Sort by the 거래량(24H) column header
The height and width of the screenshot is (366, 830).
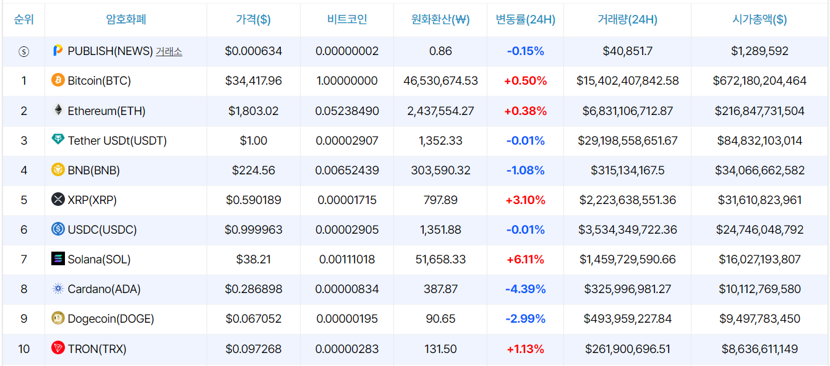coord(627,19)
